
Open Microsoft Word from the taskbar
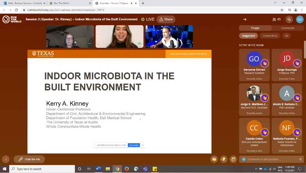98,169
